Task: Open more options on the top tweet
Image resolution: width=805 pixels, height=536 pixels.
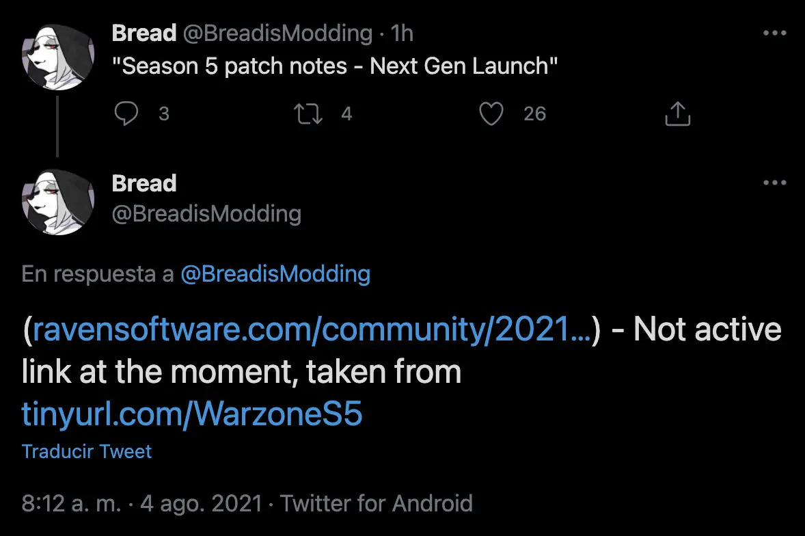Action: tap(775, 33)
